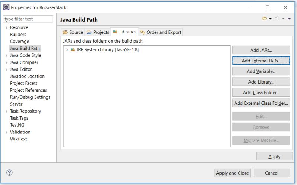297x185 pixels.
Task: Maximize the Properties dialog window
Action: [268, 7]
